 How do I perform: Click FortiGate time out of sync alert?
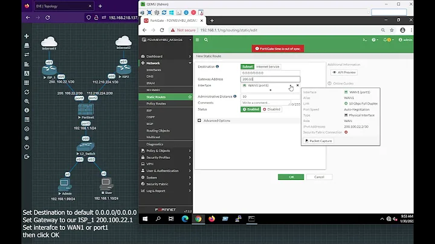278,49
